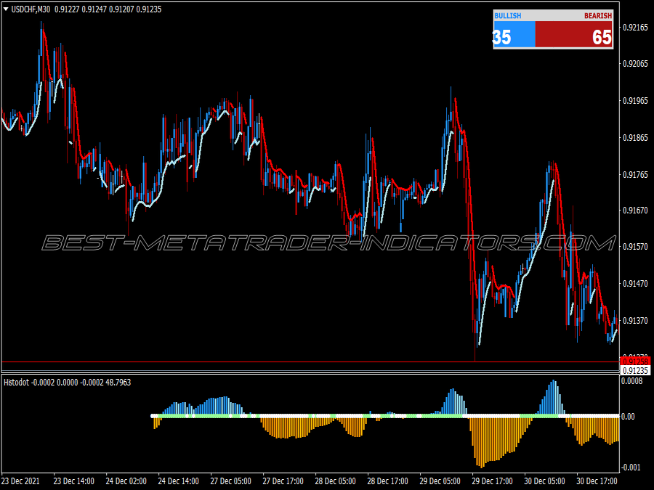Click the current price label 0.91235
This screenshot has height=490, width=654.
click(635, 370)
